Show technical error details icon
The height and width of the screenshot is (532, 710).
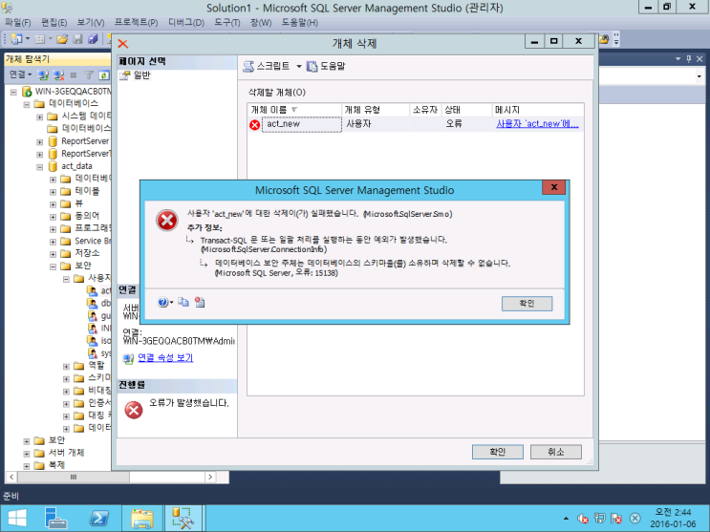pos(200,302)
